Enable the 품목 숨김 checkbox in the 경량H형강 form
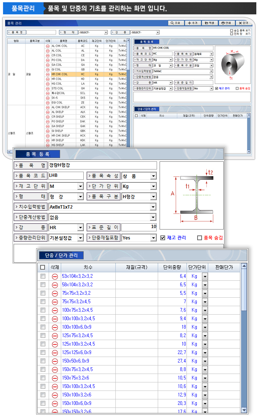This screenshot has width=258, height=420. point(199,238)
